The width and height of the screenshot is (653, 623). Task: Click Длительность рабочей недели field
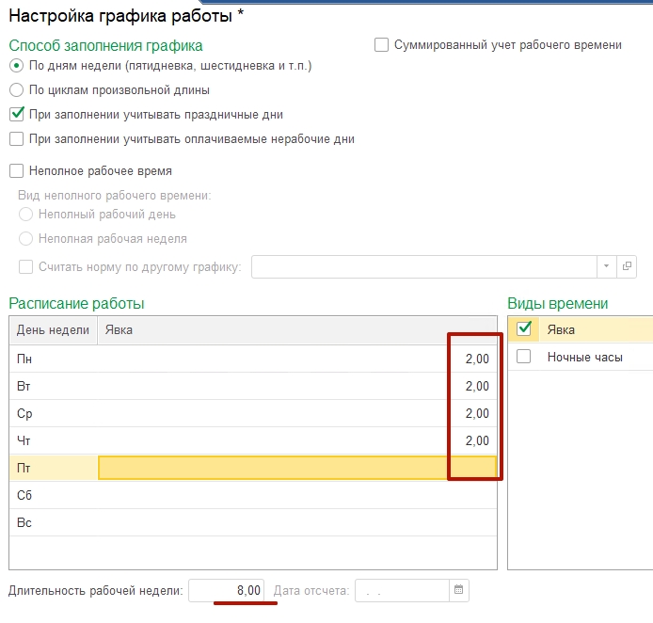click(226, 590)
